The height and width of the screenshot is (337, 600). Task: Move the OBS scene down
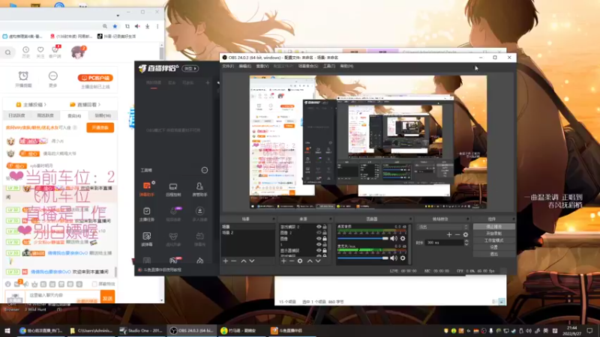point(252,261)
